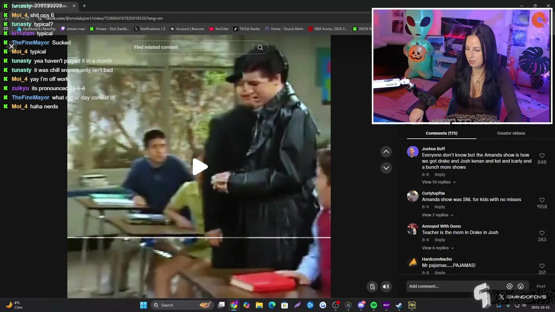Screen dimensions: 555x312
Task: Mute the video with speaker icon
Action: 386,286
